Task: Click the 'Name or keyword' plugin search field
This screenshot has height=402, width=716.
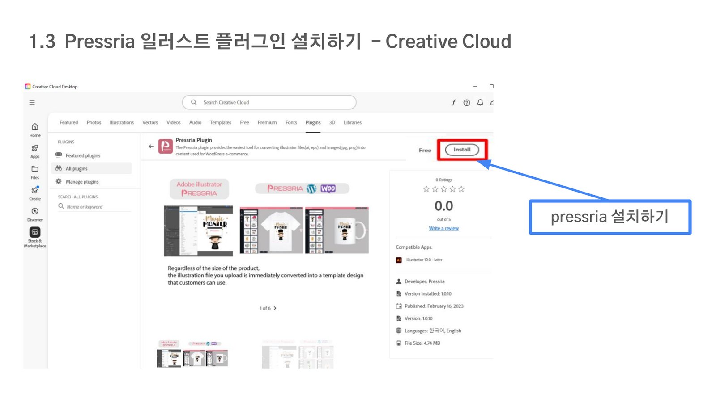Action: 94,207
